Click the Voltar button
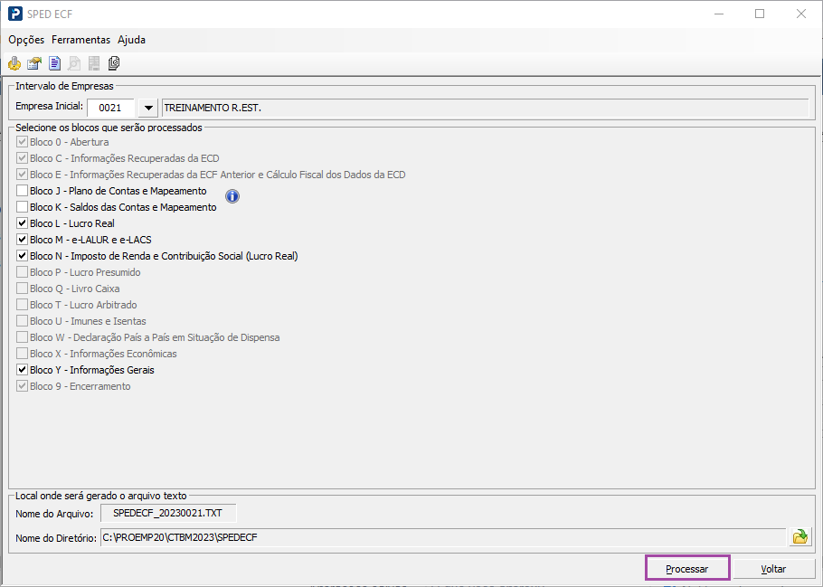The image size is (823, 587). pos(773,569)
